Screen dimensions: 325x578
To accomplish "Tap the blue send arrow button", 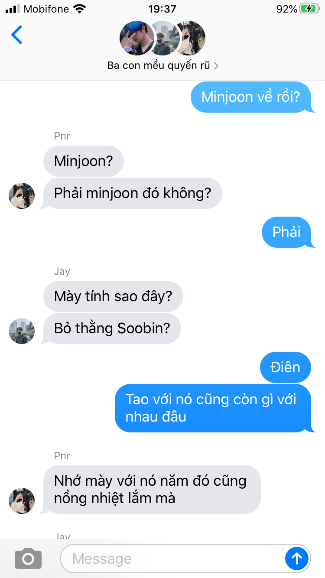I will [x=297, y=559].
